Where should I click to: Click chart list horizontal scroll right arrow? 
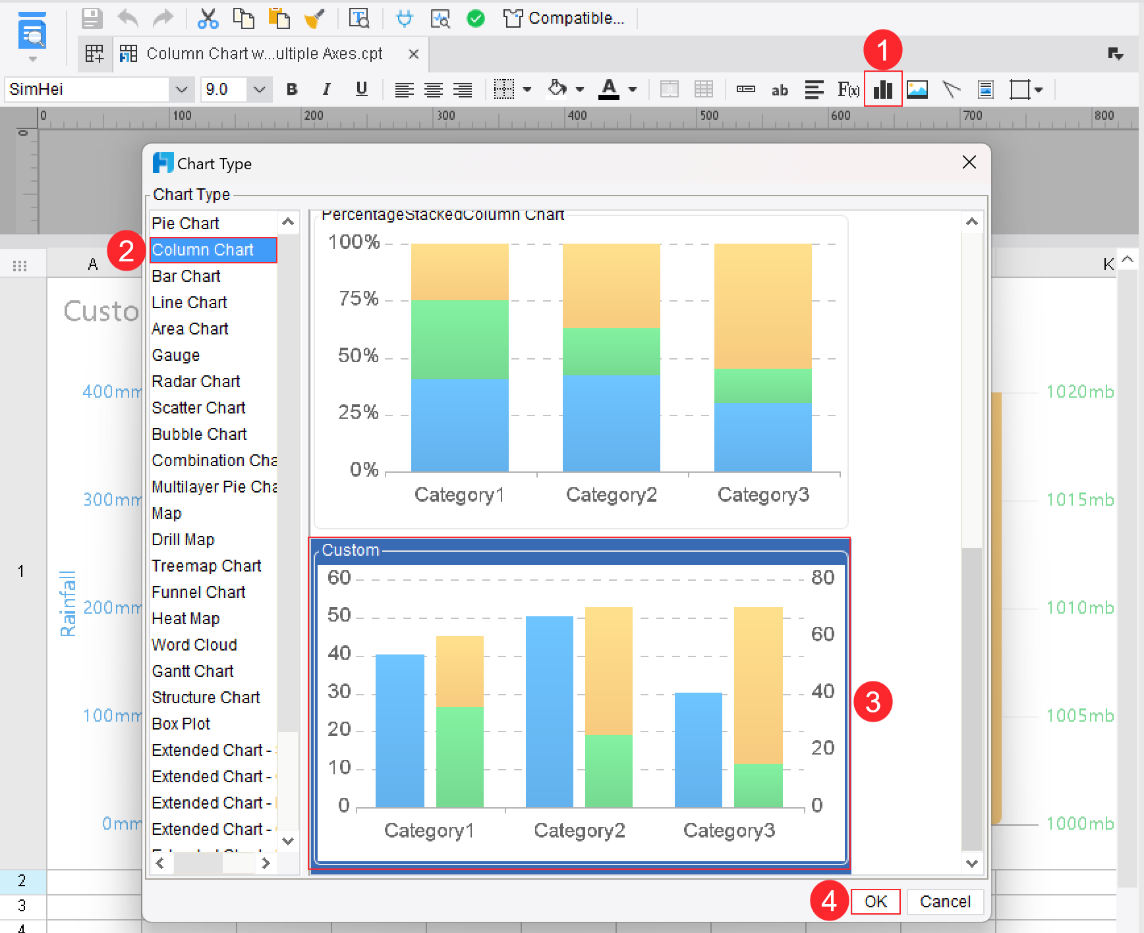(266, 863)
